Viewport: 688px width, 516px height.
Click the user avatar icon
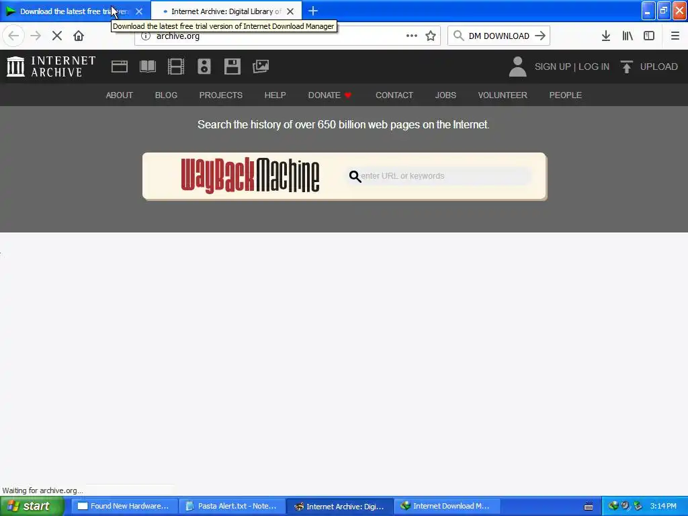[x=518, y=67]
